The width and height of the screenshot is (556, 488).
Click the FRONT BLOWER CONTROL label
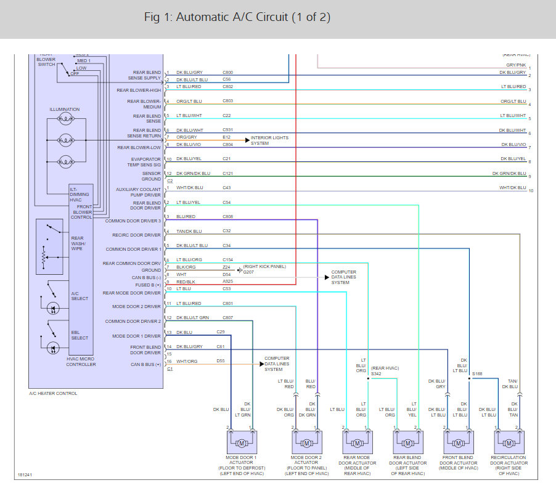(x=81, y=212)
